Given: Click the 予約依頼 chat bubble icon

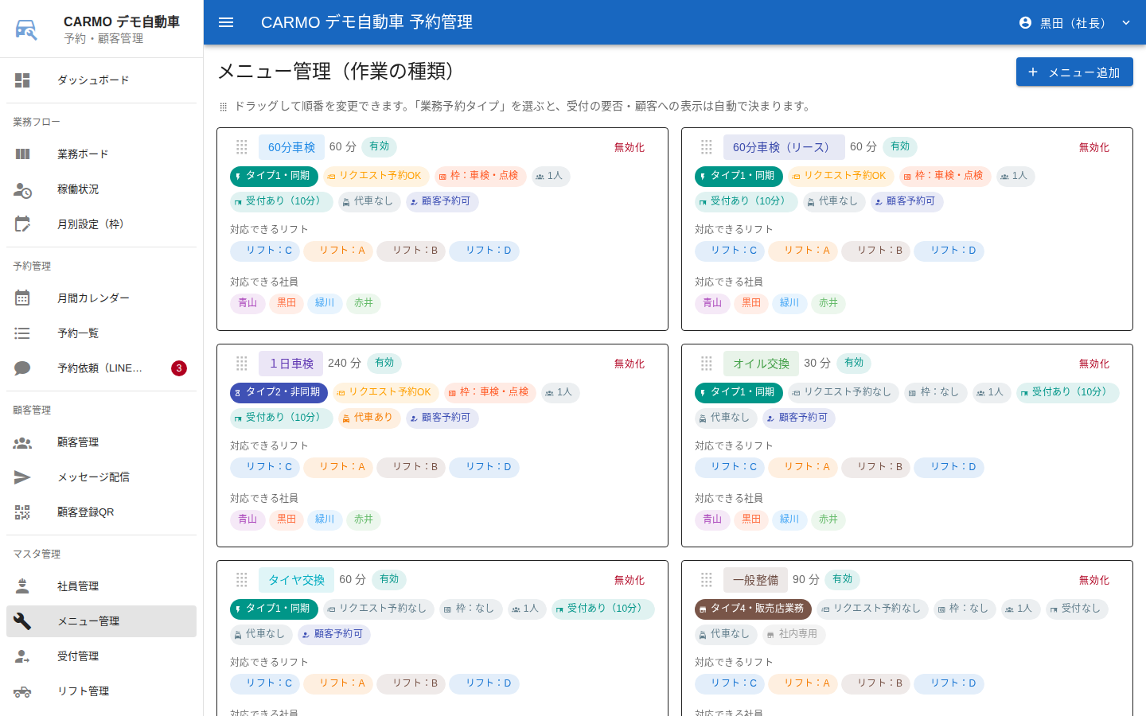Looking at the screenshot, I should coord(22,368).
